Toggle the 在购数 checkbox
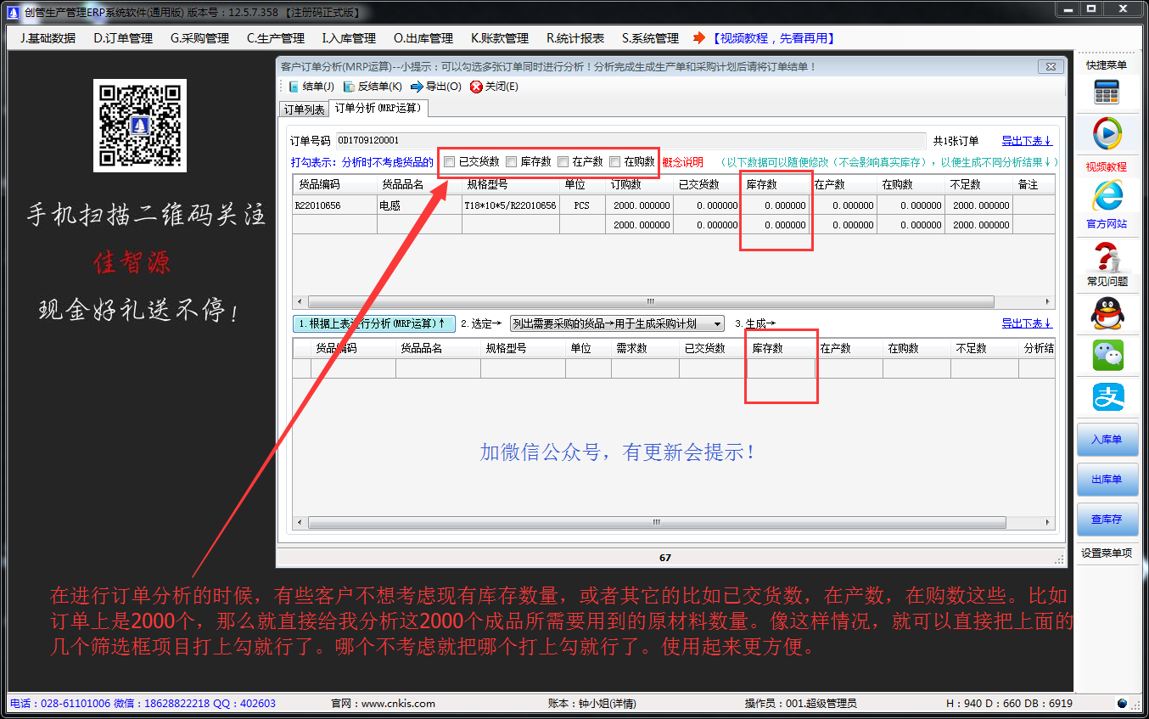The width and height of the screenshot is (1149, 719). (x=615, y=162)
